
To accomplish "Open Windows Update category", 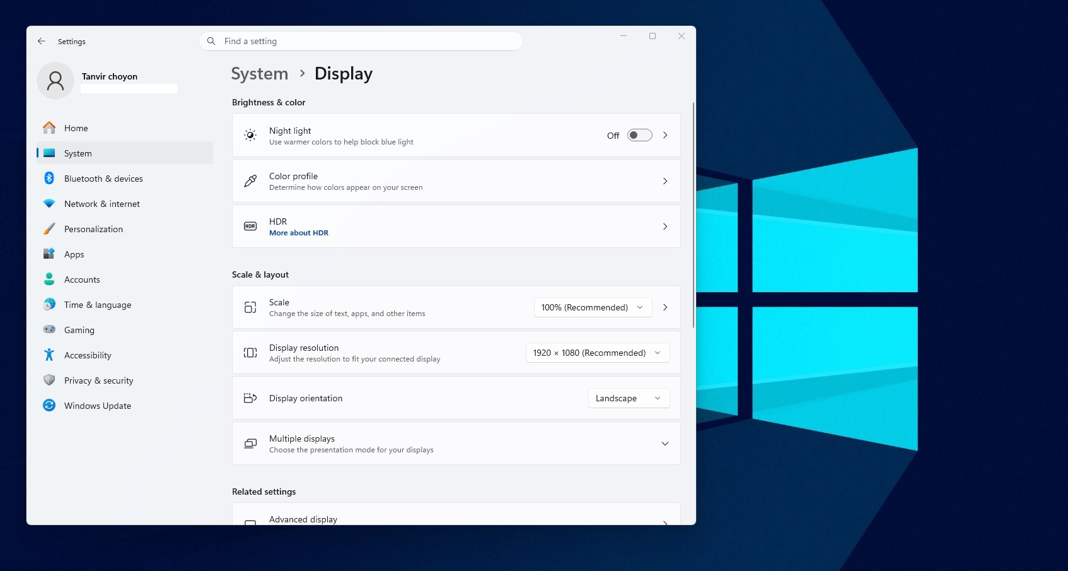I will (x=125, y=405).
